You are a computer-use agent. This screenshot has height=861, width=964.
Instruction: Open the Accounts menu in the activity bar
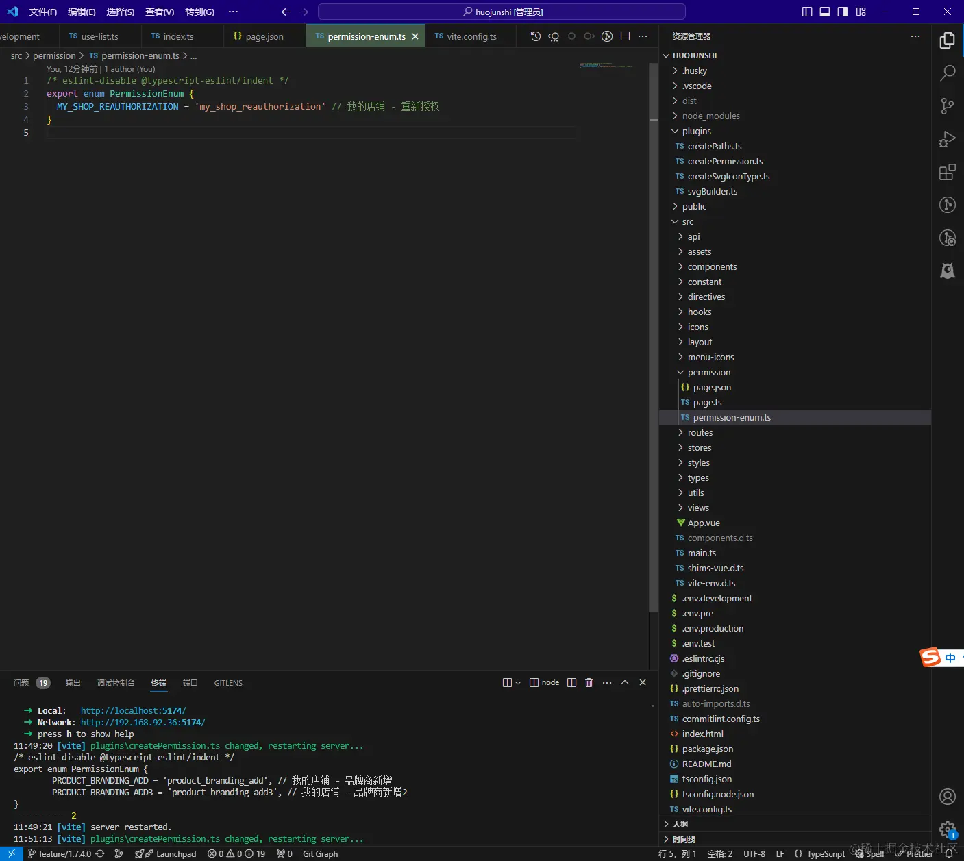coord(947,797)
